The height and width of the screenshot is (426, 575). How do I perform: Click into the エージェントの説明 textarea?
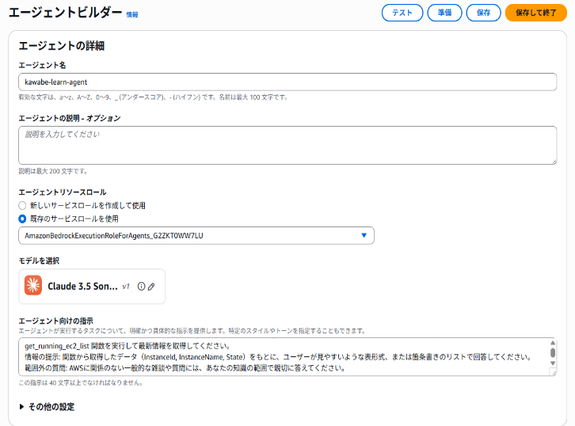(x=287, y=145)
